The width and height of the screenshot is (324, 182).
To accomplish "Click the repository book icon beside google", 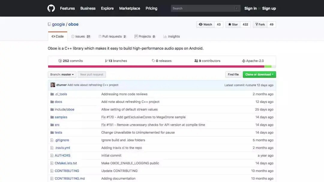I will click(49, 24).
